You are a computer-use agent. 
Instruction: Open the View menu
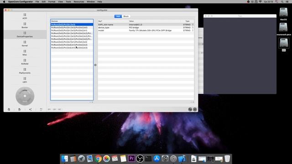[60, 2]
